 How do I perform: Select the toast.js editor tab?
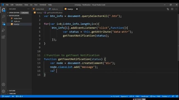pos(70,9)
